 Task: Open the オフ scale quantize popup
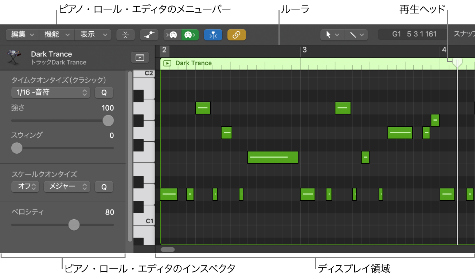[x=25, y=187]
